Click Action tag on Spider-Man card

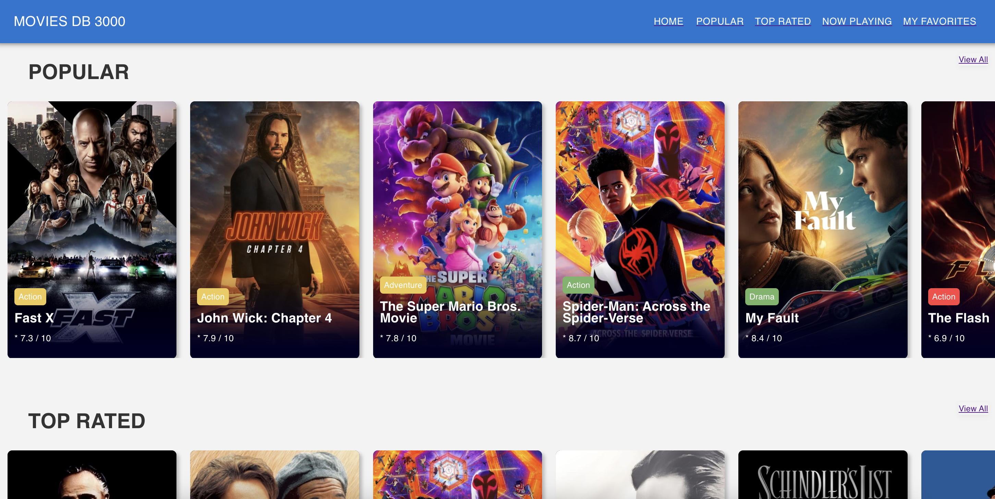click(x=578, y=285)
